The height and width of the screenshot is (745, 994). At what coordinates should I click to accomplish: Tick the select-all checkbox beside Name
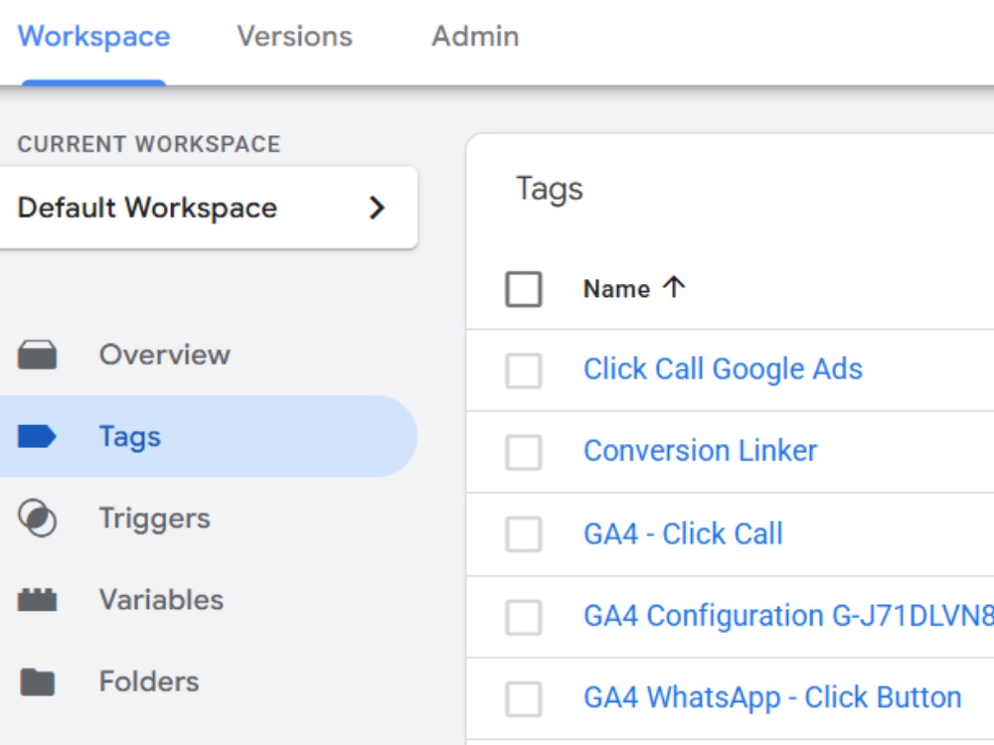(524, 289)
